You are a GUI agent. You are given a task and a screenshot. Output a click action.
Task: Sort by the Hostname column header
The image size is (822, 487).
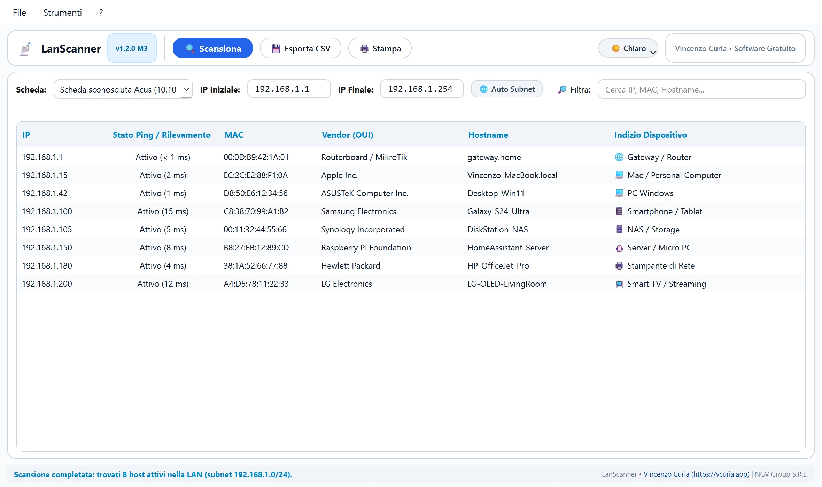tap(488, 135)
